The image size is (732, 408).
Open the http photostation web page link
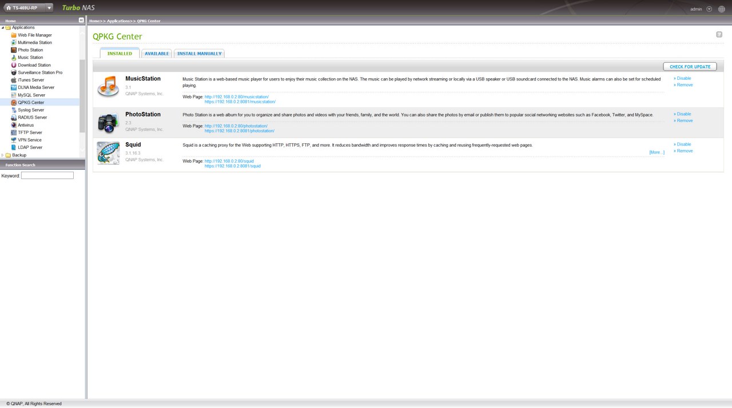coord(236,126)
